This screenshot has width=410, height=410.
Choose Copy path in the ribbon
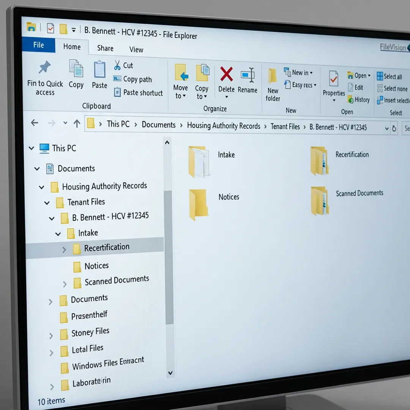pos(132,79)
